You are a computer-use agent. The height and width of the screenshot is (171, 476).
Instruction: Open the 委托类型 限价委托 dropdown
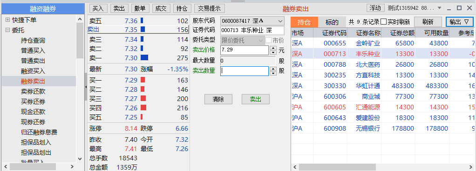pos(243,40)
